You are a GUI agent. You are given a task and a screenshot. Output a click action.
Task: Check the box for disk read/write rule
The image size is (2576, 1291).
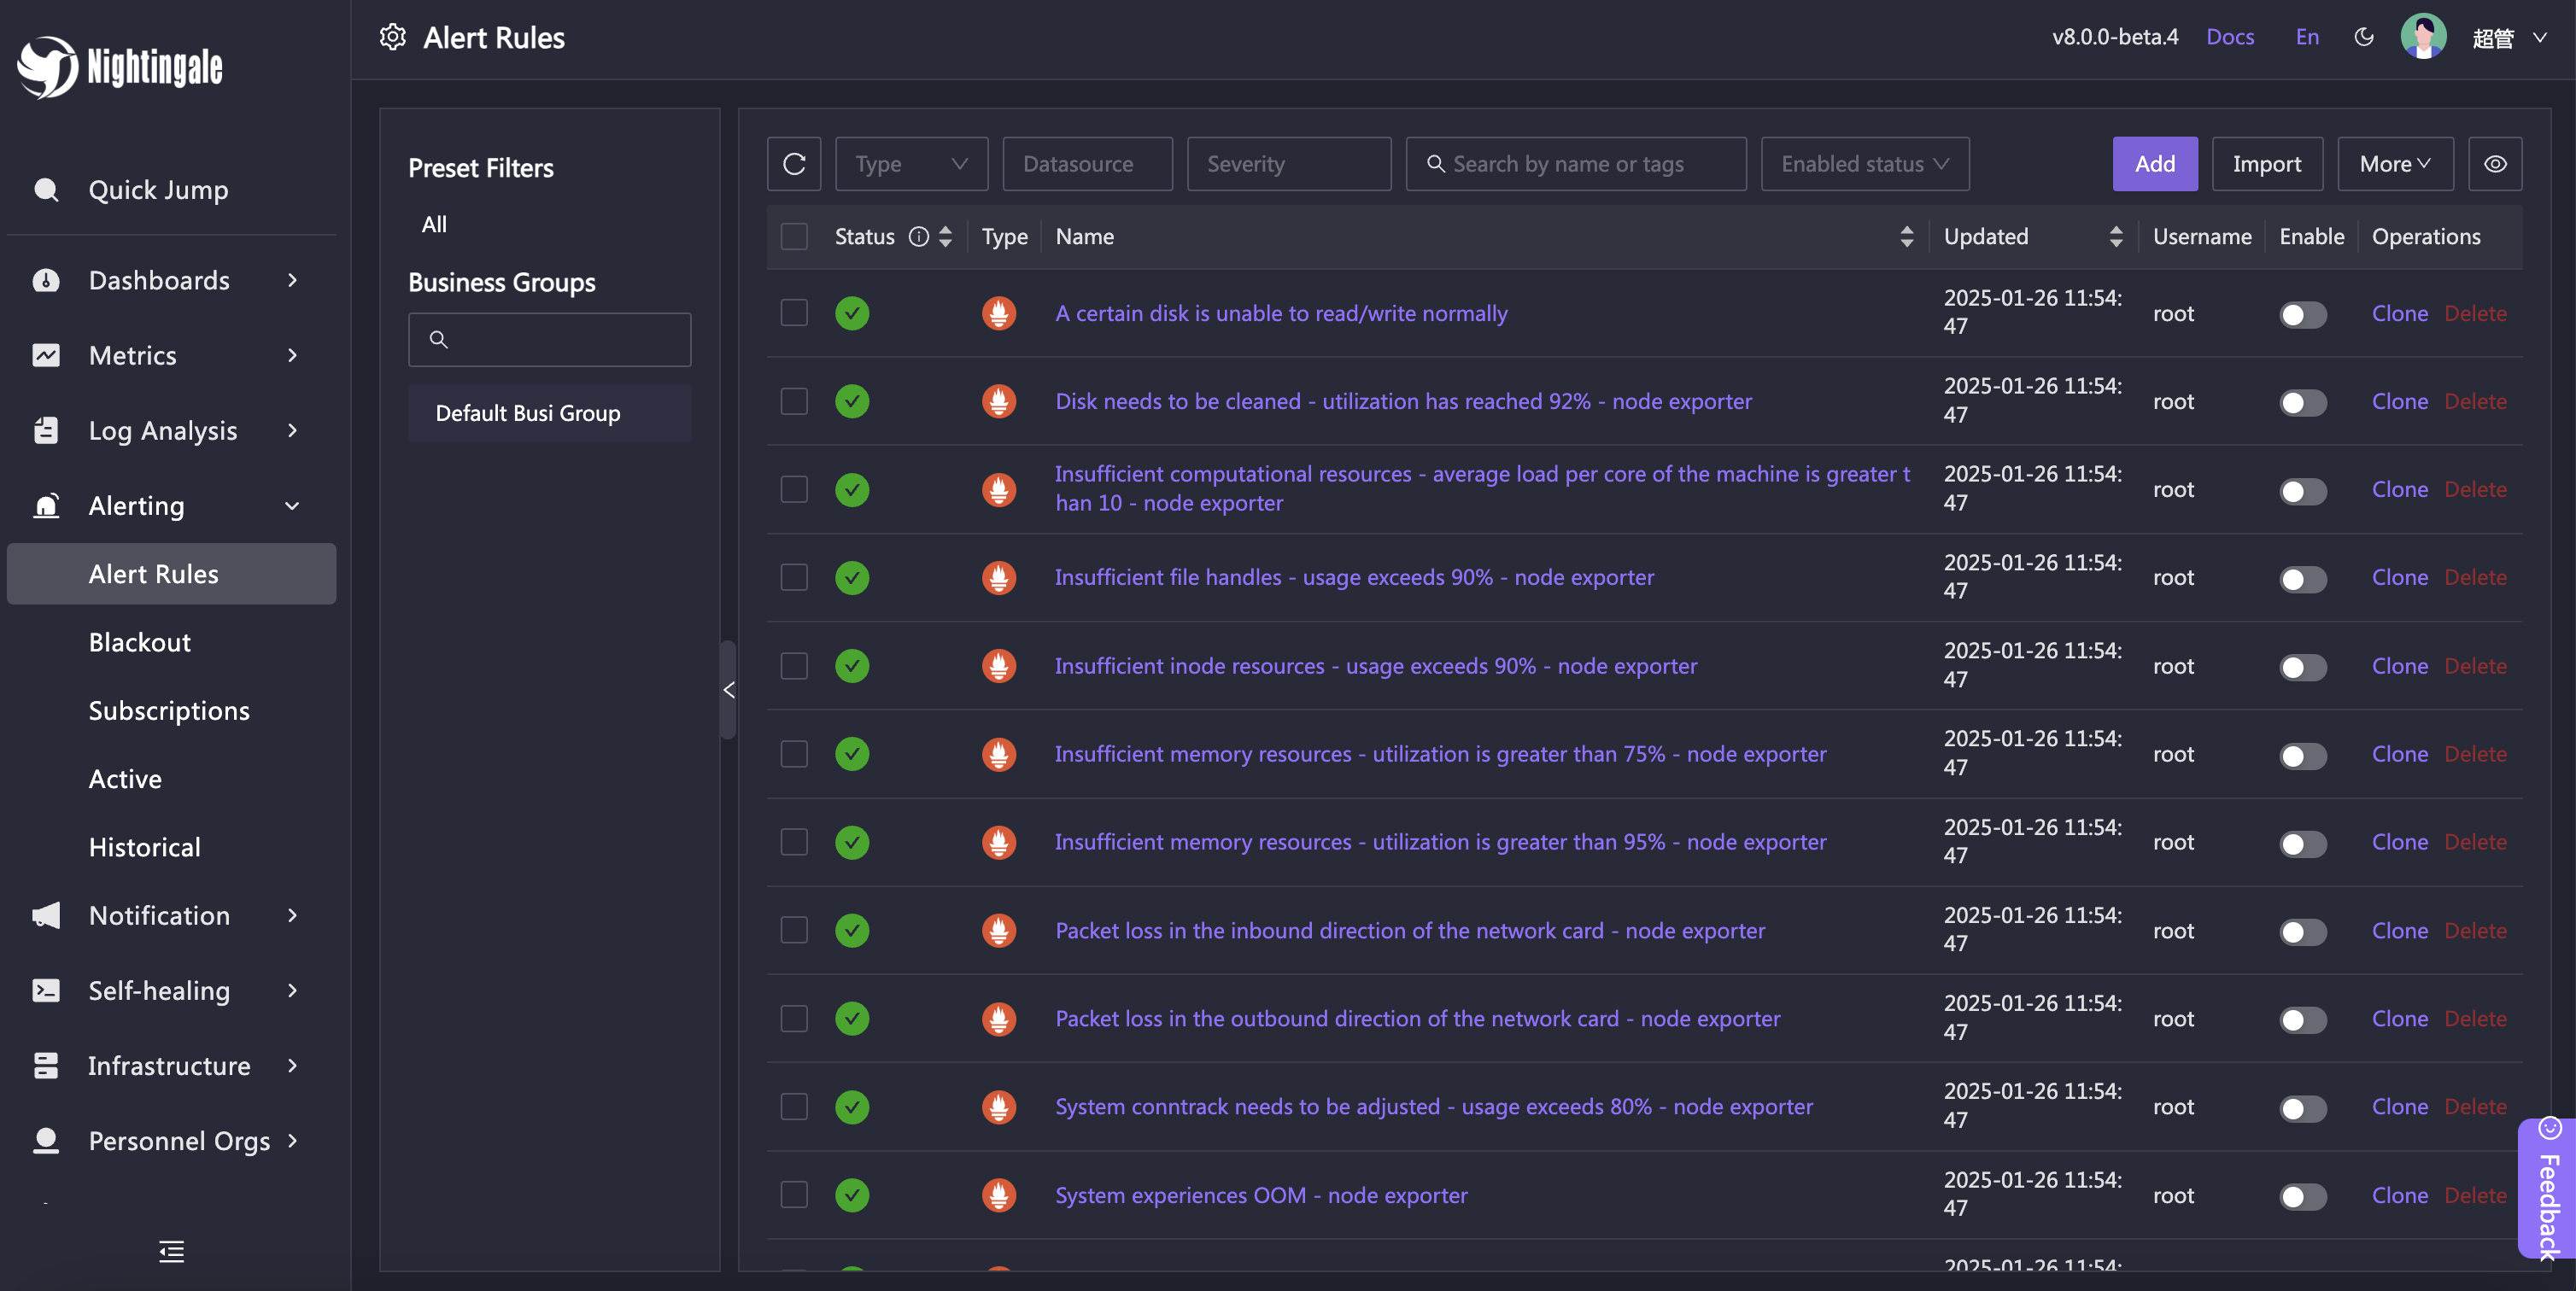(x=794, y=313)
